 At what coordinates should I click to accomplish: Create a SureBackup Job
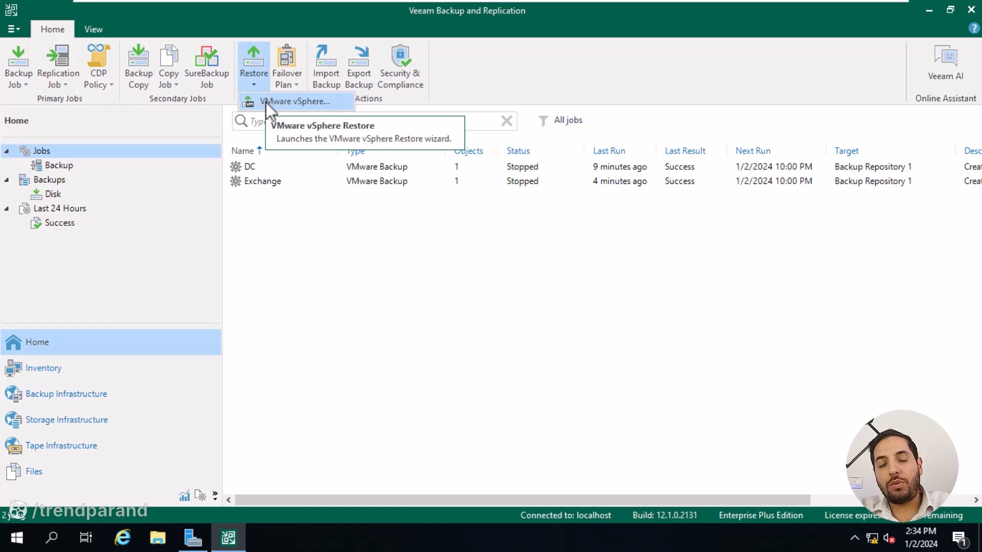tap(207, 66)
